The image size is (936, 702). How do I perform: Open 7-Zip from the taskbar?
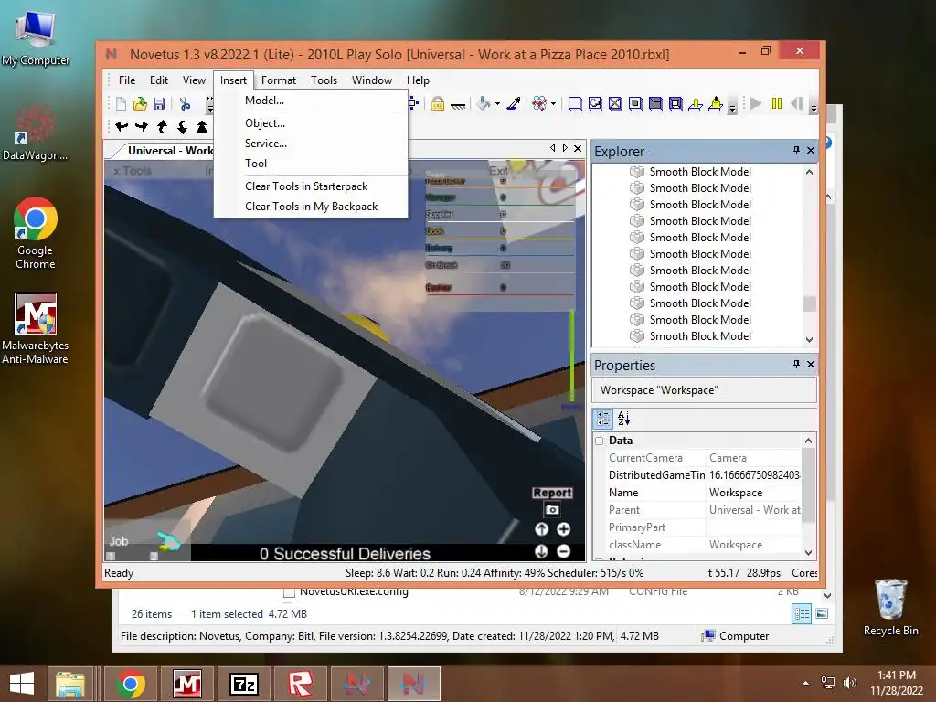[x=244, y=684]
